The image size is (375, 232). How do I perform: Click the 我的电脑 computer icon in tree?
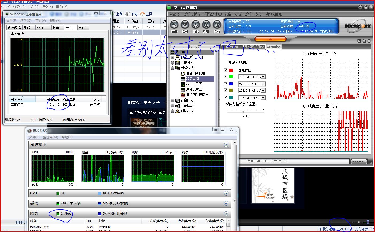173,52
